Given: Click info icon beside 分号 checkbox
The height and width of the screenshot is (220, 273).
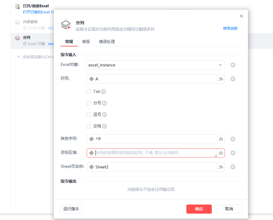Looking at the screenshot, I should [104, 103].
